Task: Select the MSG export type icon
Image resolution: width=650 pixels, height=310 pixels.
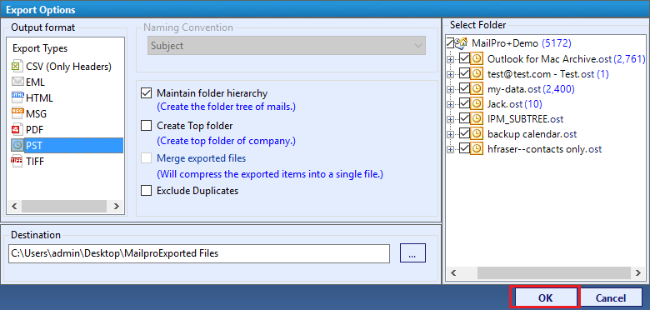Action: (x=17, y=113)
